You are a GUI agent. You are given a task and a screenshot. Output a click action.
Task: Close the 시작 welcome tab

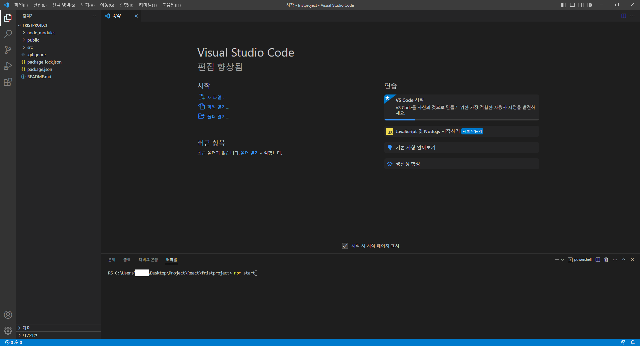[136, 16]
